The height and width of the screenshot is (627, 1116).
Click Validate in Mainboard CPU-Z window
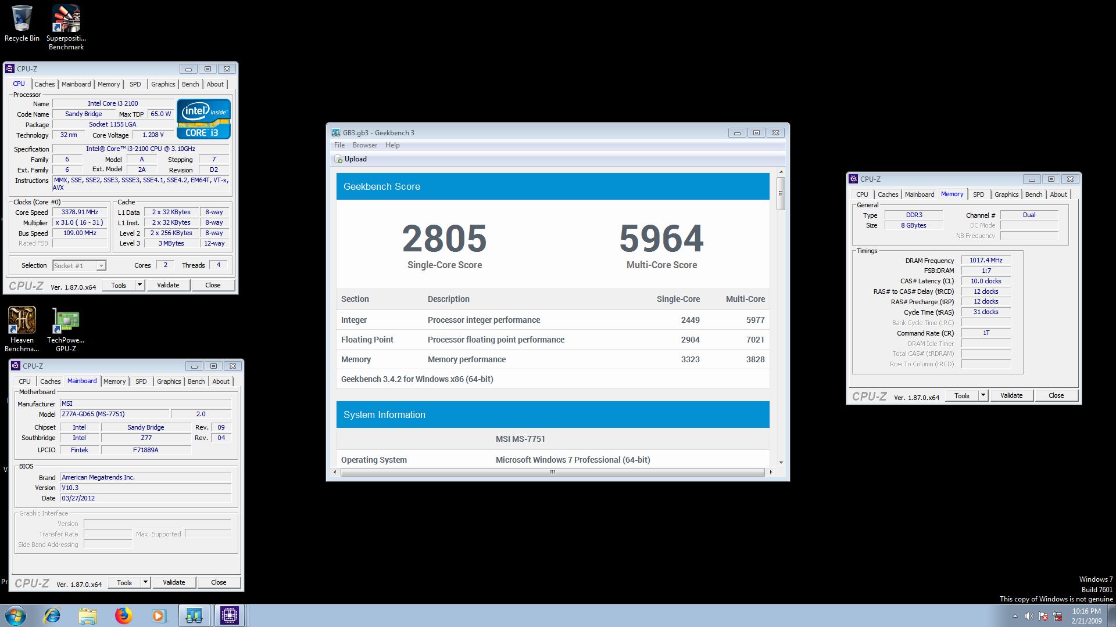(x=174, y=582)
